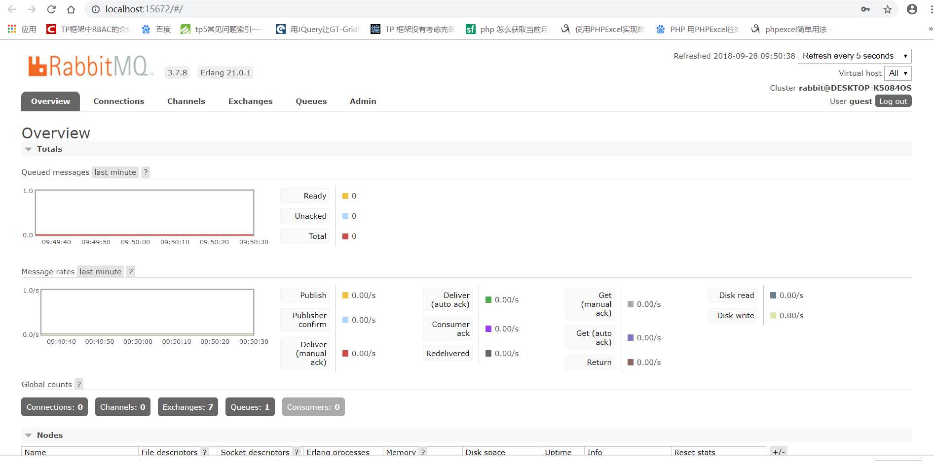Open the TP框架中RBAC bookmark

88,29
